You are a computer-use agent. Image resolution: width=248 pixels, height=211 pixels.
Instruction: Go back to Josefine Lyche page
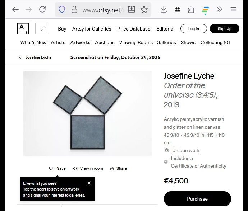click(35, 57)
